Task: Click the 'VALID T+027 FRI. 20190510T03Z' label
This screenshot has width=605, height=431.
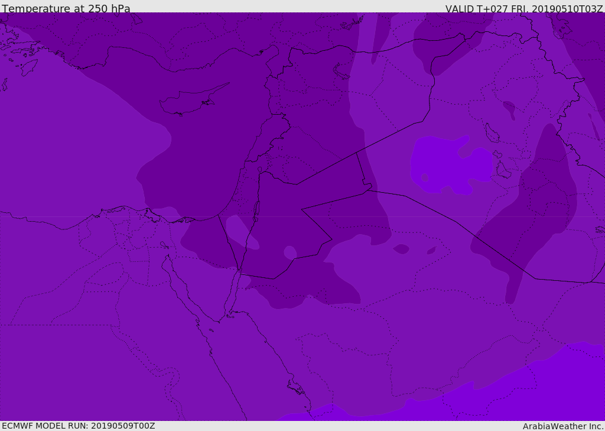Action: click(523, 9)
